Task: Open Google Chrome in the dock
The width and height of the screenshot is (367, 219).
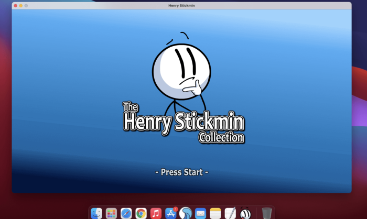Action: pos(141,213)
